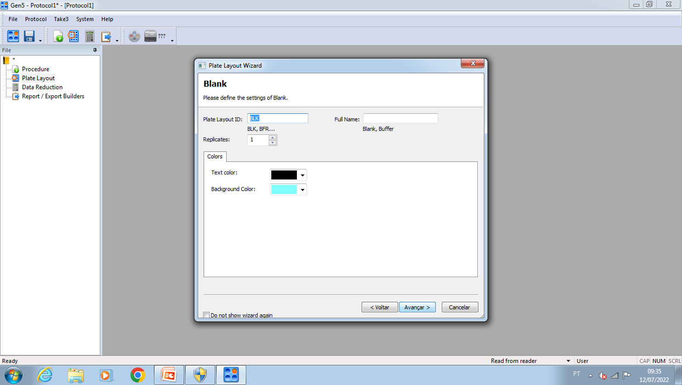Show hidden tray icons arrow
682x385 pixels.
[591, 376]
